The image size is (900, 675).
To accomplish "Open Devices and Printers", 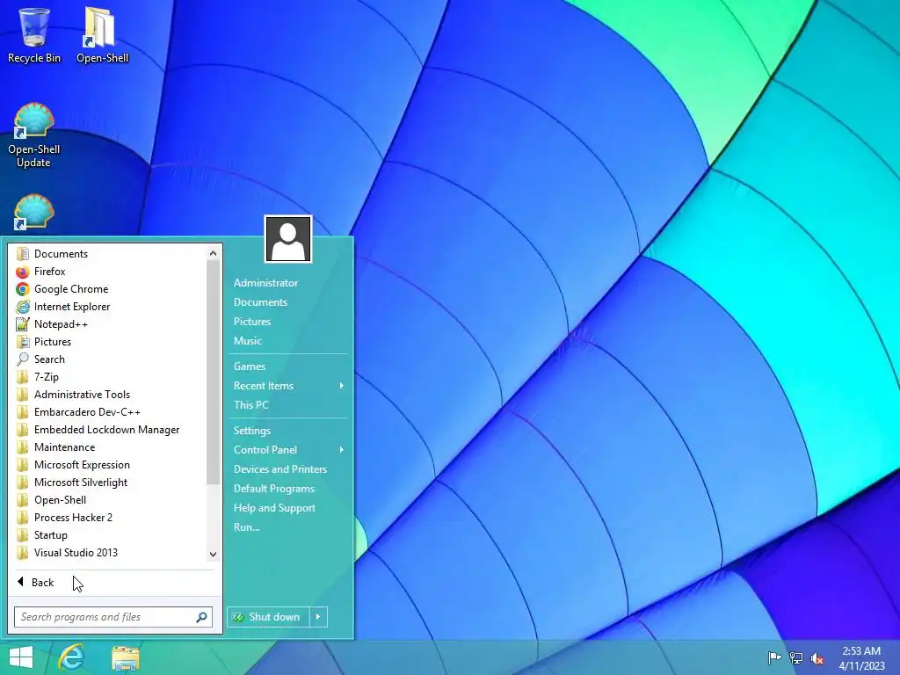I will (280, 469).
